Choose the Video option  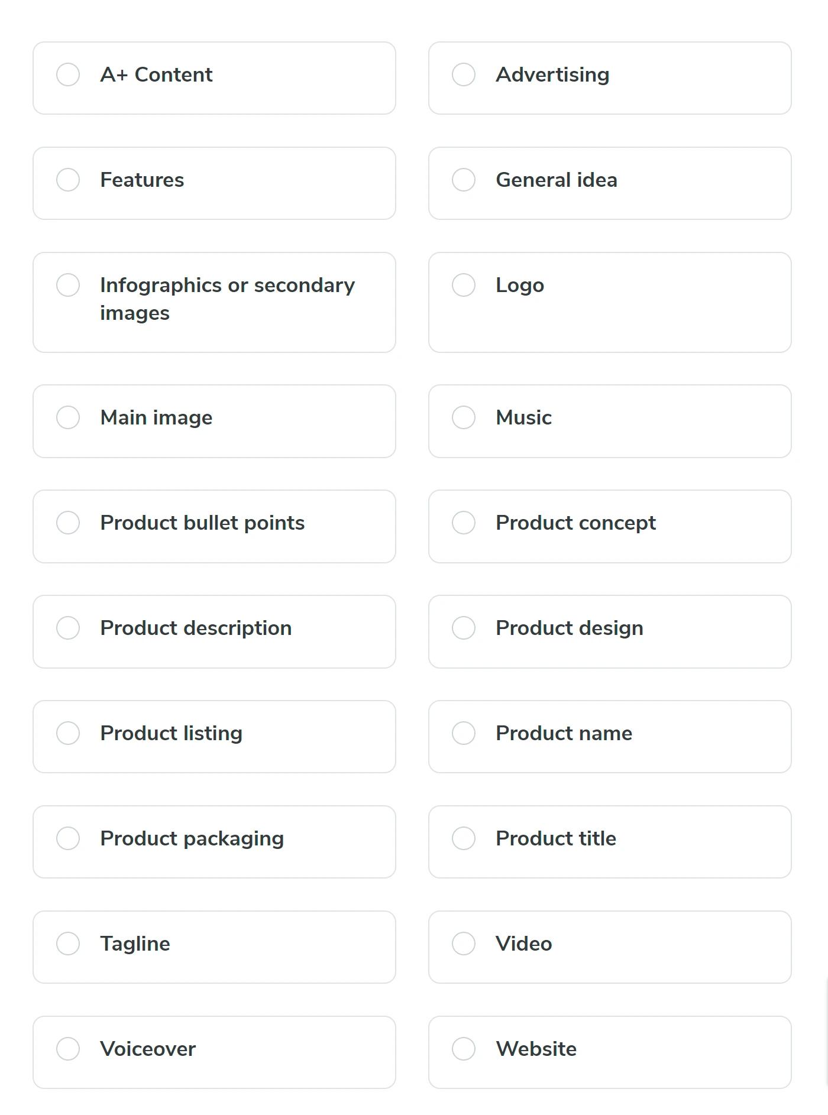464,944
